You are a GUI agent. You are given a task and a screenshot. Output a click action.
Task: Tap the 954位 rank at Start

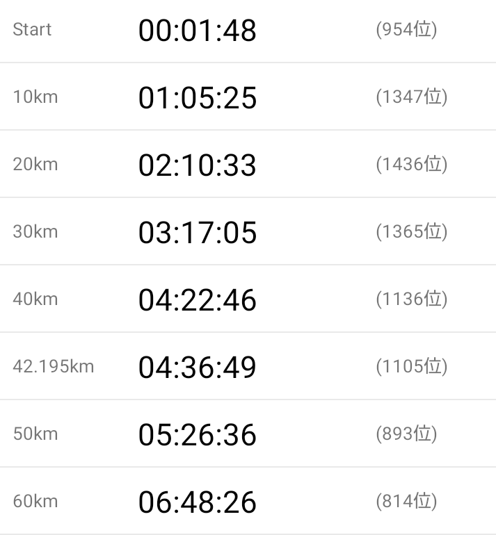click(x=406, y=29)
